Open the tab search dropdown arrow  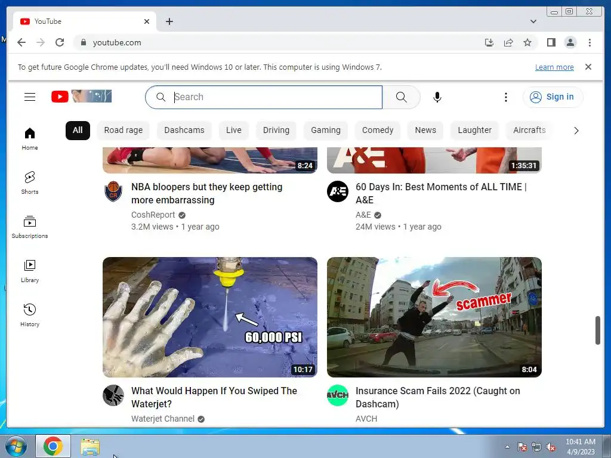click(533, 21)
